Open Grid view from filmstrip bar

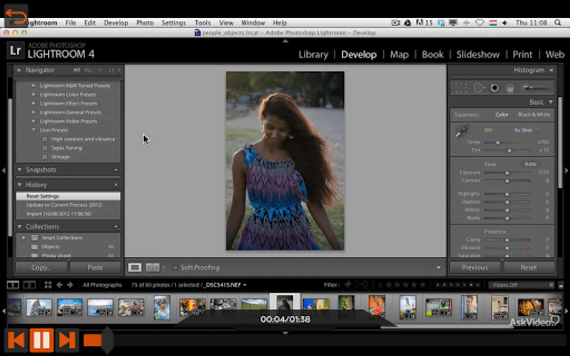point(48,285)
